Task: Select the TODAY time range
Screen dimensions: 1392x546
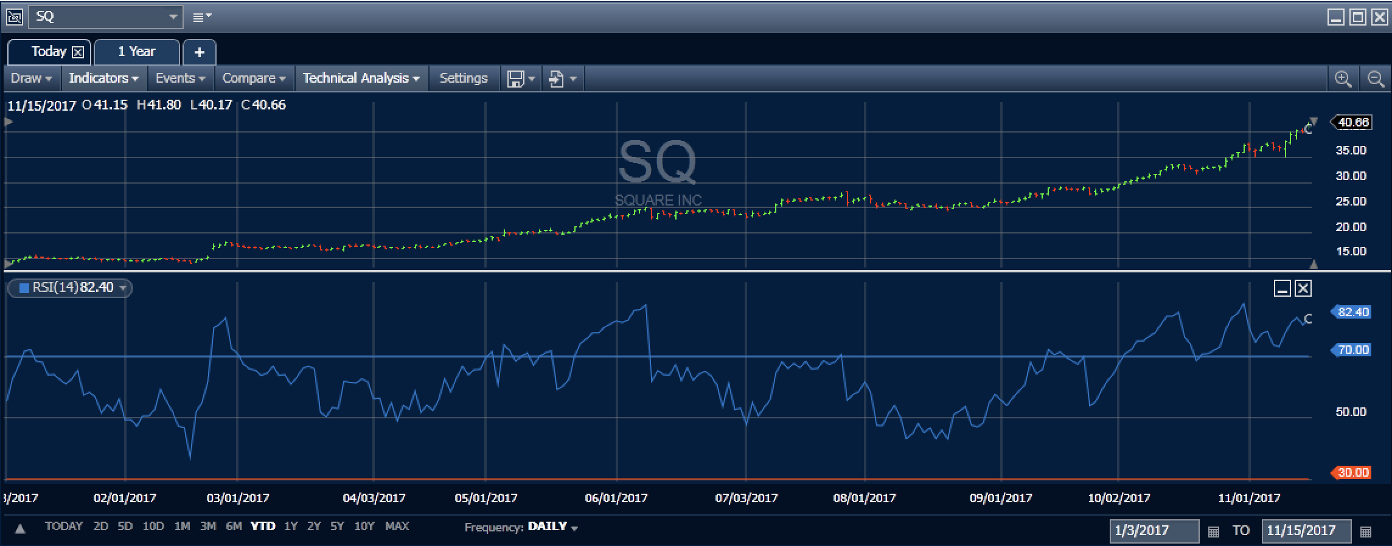Action: (x=63, y=527)
